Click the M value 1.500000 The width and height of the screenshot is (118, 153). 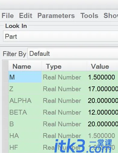click(x=101, y=77)
